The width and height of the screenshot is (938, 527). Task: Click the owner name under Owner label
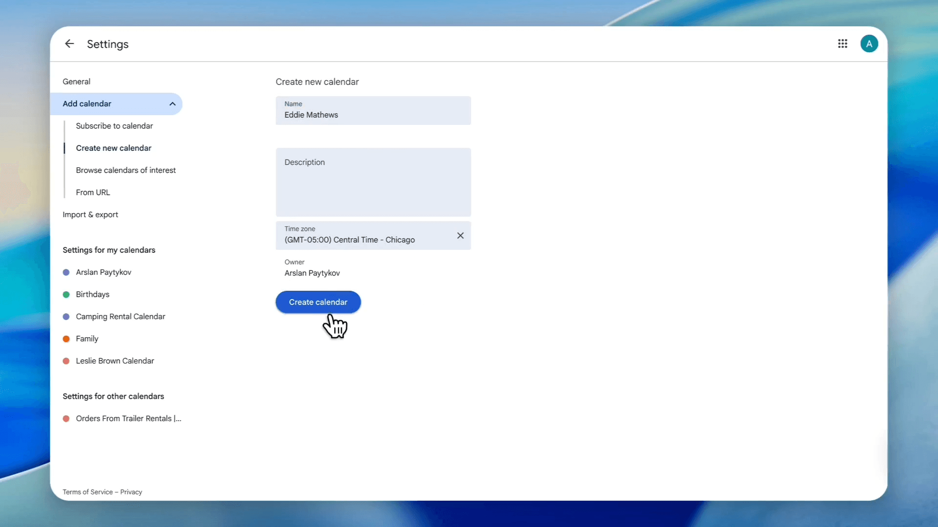[x=312, y=273]
